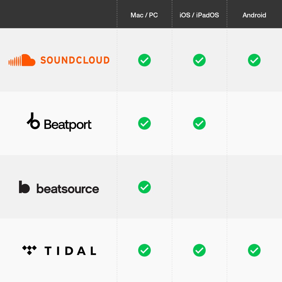Click the empty beatsource Android cell
This screenshot has width=282, height=282.
(254, 187)
